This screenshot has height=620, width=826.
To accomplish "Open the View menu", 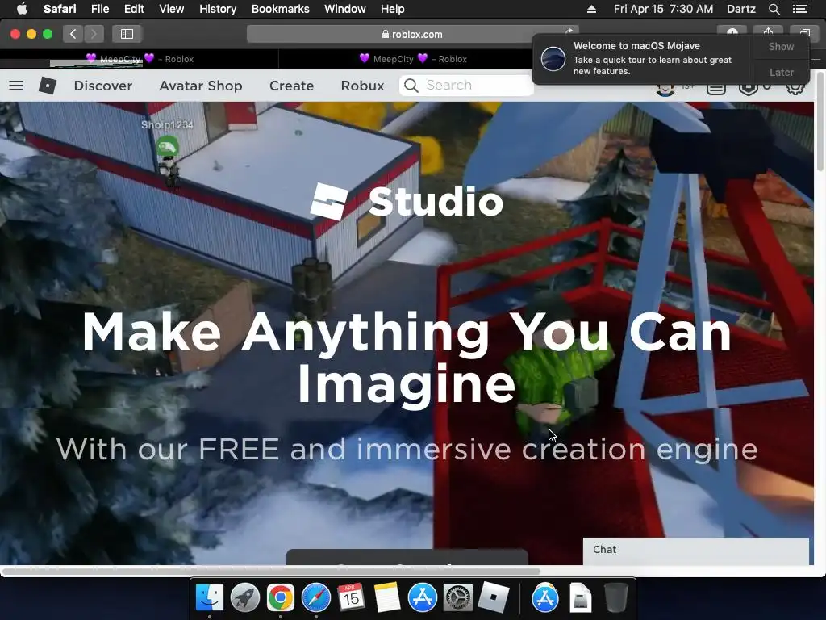I will tap(171, 9).
